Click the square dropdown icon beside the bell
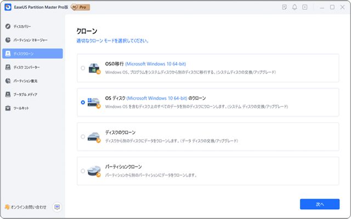This screenshot has width=351, height=219. [x=305, y=7]
